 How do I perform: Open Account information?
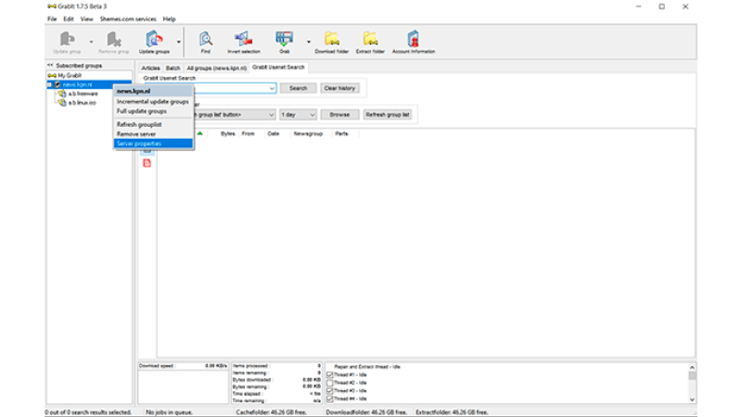coord(413,42)
